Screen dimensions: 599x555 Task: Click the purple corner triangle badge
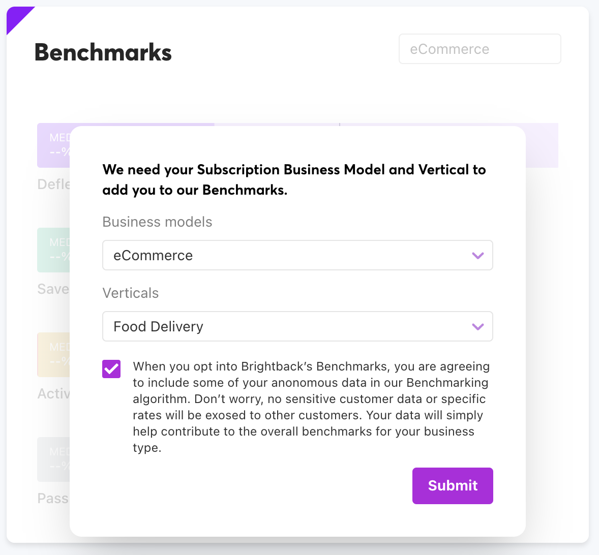point(16,16)
